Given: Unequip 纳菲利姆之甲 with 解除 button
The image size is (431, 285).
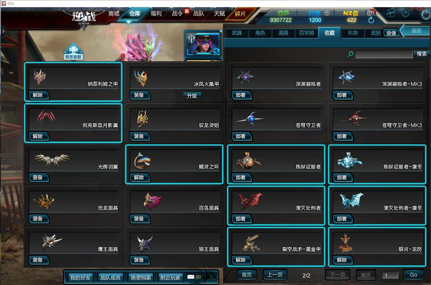Looking at the screenshot, I should click(x=38, y=95).
